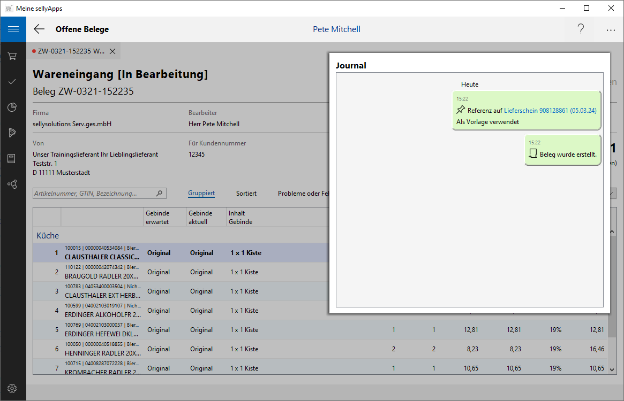Close the ZW-0321-152235 document tab

pyautogui.click(x=112, y=51)
